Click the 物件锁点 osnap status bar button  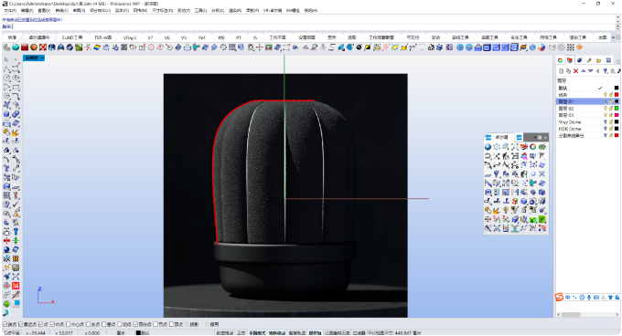pos(277,333)
